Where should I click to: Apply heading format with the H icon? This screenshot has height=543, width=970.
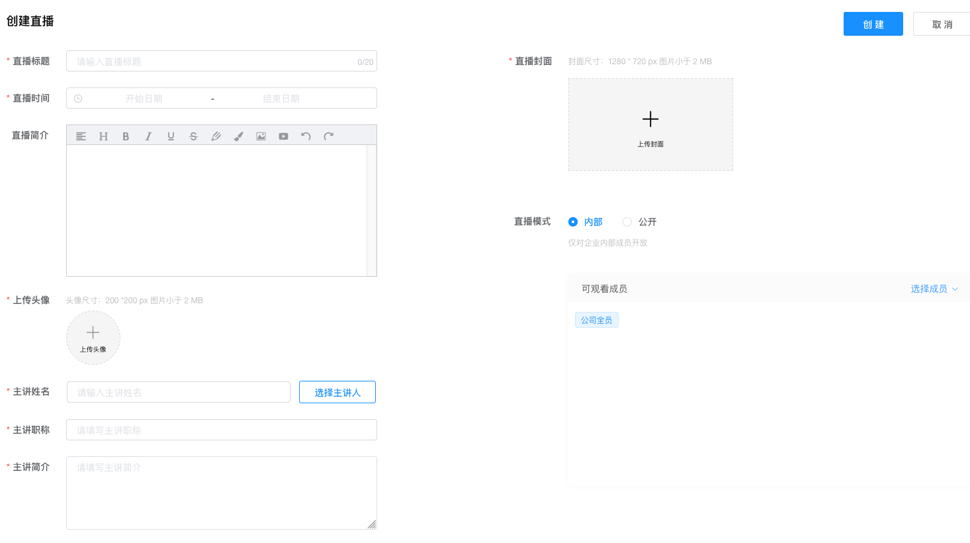point(103,136)
